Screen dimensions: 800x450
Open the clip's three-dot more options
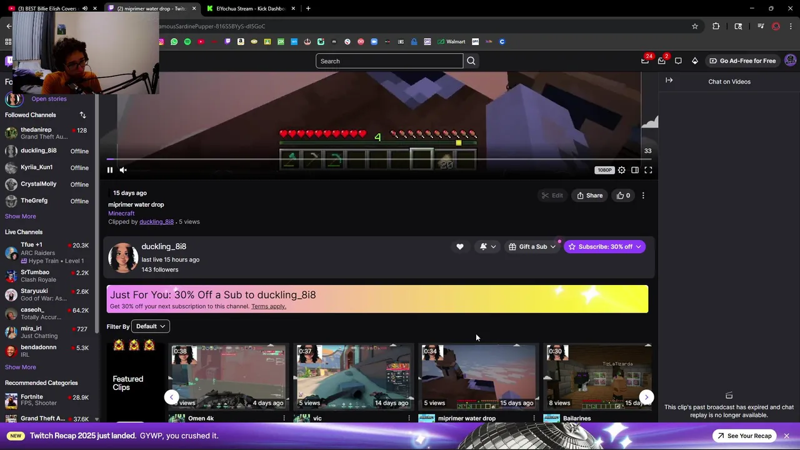tap(643, 195)
